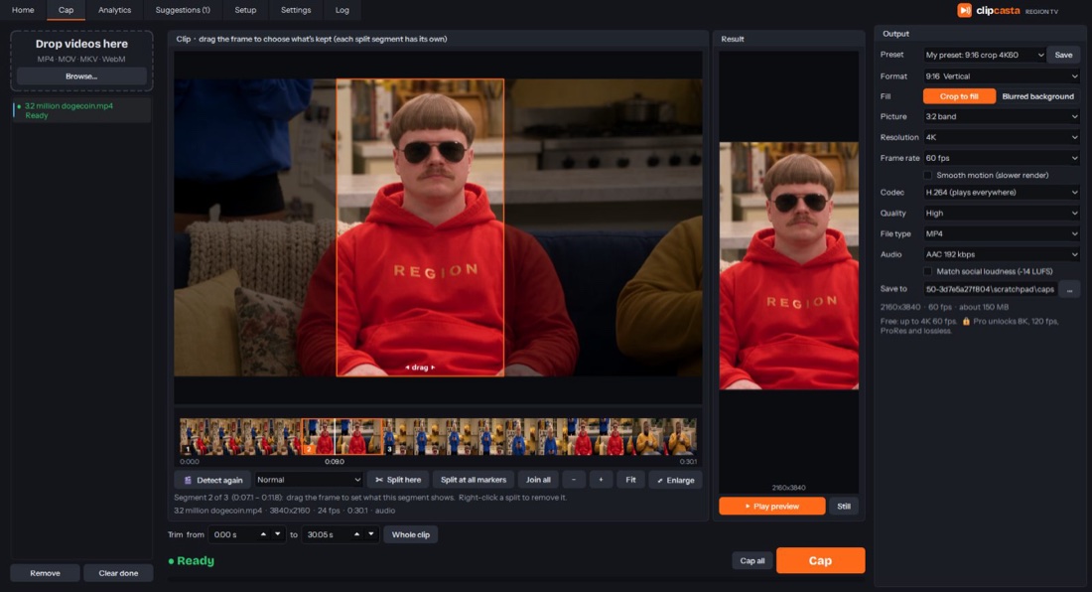The image size is (1092, 592).
Task: Increase Trim to value up arrow
Action: [356, 534]
